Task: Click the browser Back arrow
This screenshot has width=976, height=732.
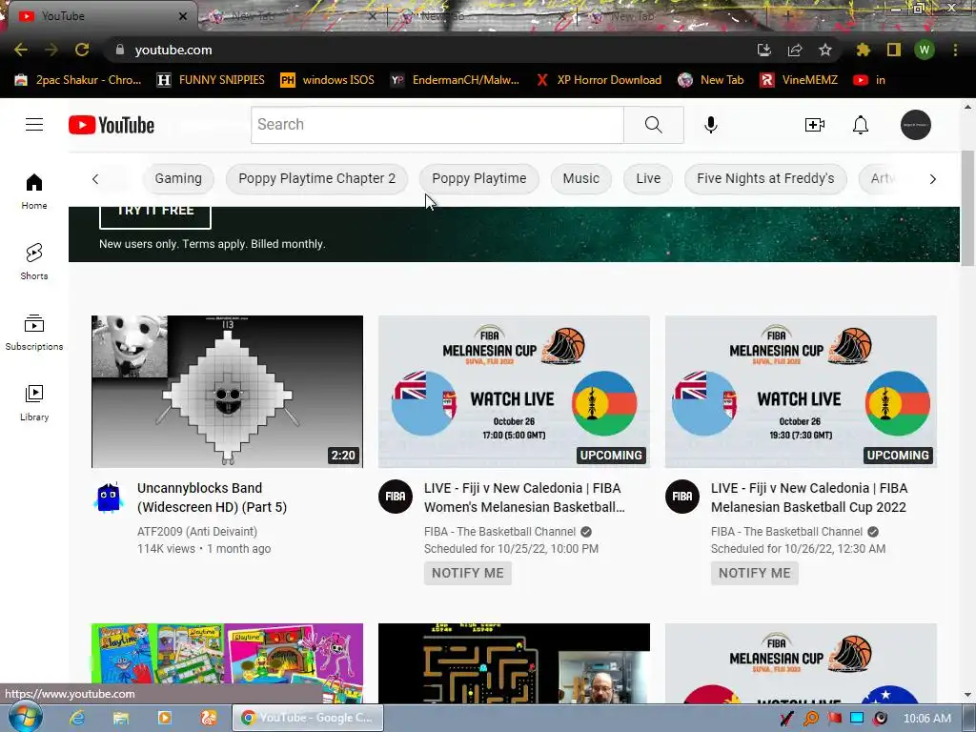Action: [x=21, y=50]
